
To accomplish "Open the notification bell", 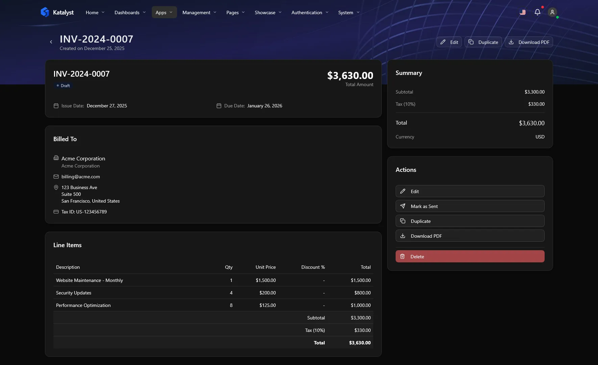I will point(537,12).
